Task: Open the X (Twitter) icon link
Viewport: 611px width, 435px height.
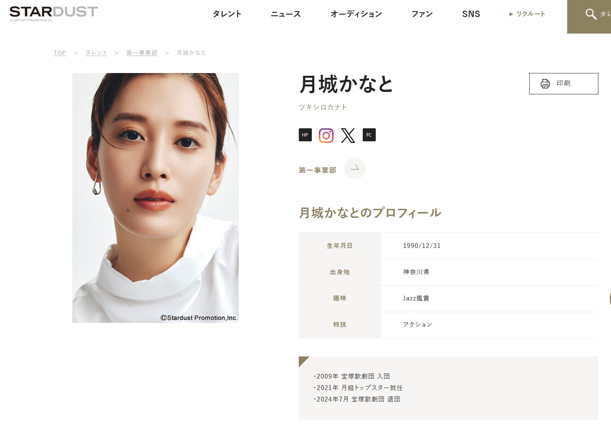Action: pos(348,135)
